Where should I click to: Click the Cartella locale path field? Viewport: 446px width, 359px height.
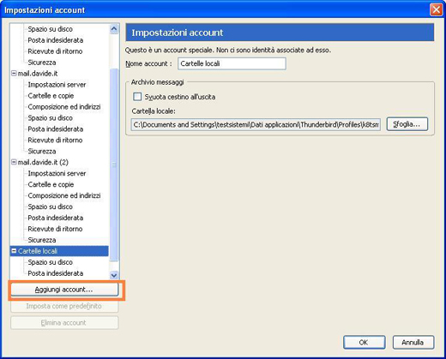tap(256, 125)
